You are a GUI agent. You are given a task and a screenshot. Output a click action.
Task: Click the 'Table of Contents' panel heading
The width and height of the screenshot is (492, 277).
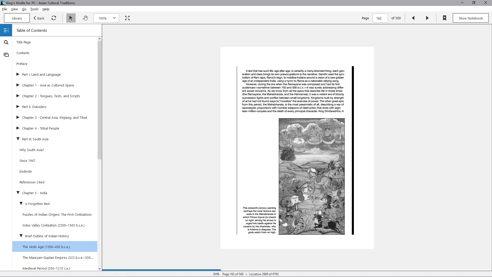(32, 30)
